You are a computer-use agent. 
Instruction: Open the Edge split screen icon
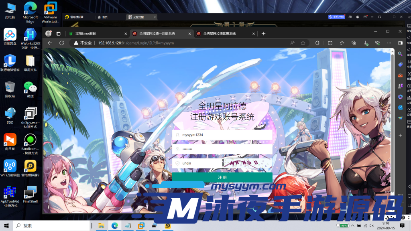pyautogui.click(x=330, y=43)
